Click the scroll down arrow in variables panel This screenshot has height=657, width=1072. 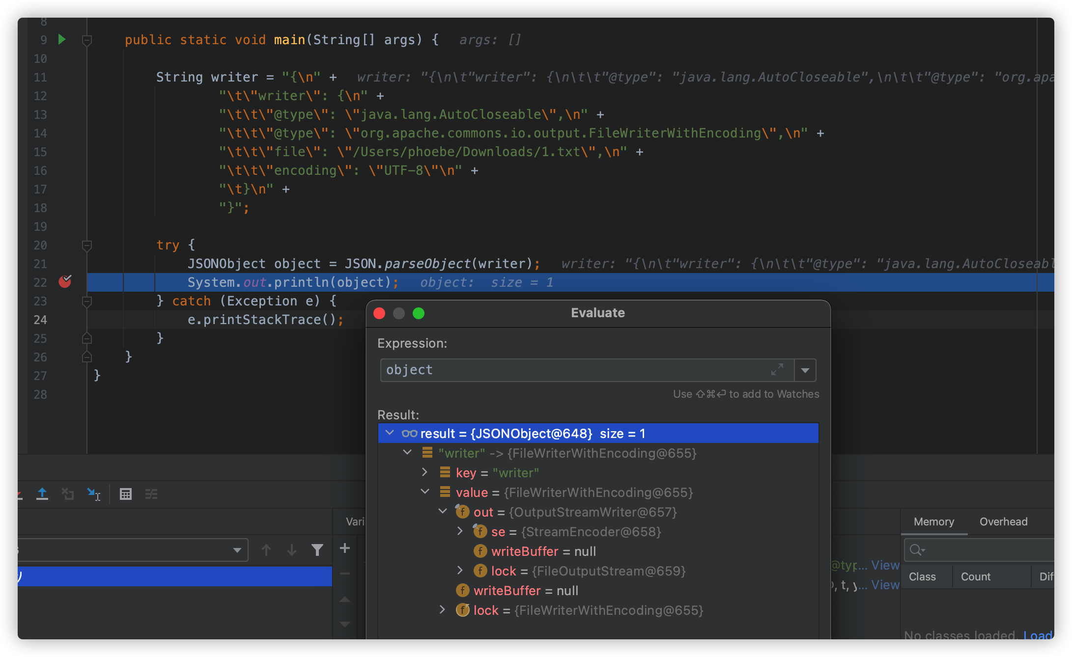tap(345, 624)
